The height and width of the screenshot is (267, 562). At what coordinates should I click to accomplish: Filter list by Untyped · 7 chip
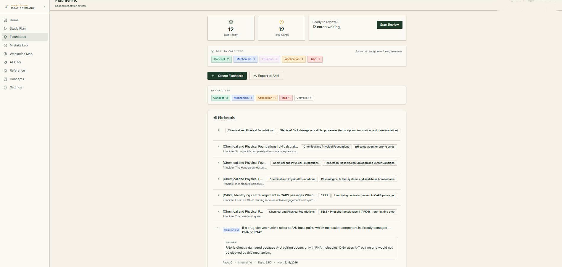coord(304,98)
